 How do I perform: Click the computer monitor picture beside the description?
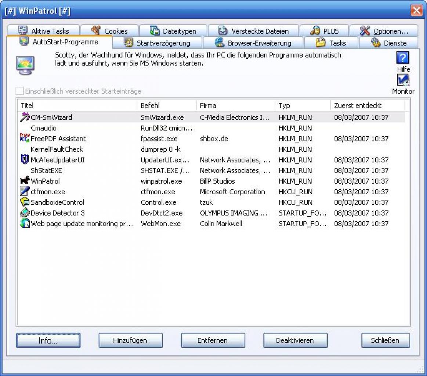(25, 65)
